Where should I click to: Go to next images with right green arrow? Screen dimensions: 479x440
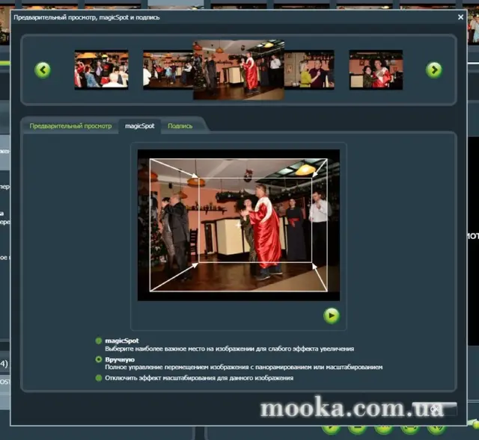pyautogui.click(x=434, y=70)
